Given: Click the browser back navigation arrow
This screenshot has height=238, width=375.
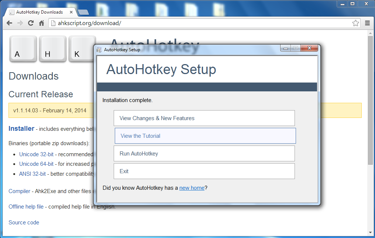Looking at the screenshot, I should 9,23.
